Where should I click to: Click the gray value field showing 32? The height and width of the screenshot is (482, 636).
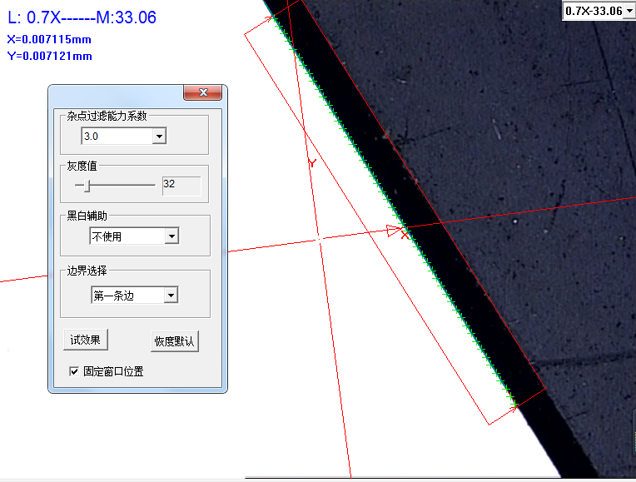click(x=181, y=185)
